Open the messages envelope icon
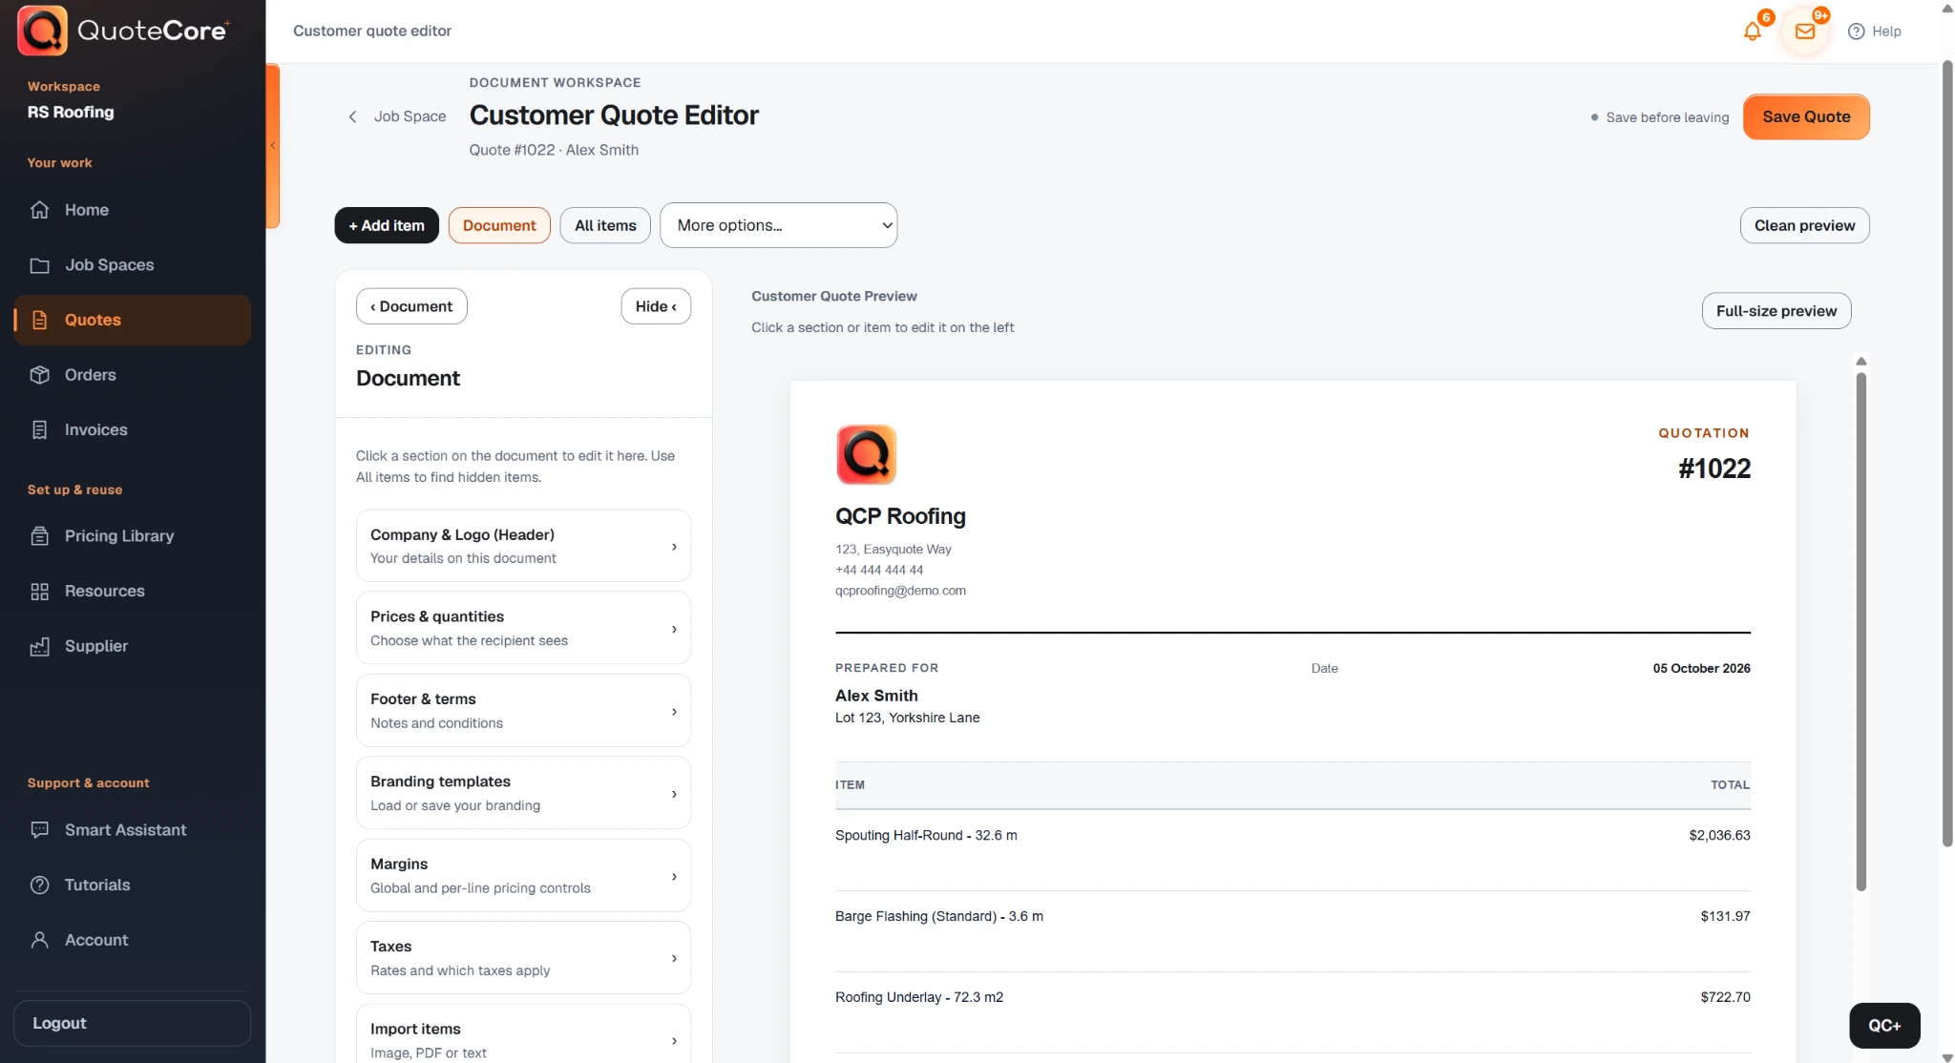1955x1063 pixels. coord(1804,31)
